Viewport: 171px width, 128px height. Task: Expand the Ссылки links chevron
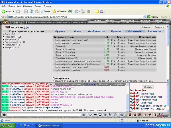click(170, 16)
